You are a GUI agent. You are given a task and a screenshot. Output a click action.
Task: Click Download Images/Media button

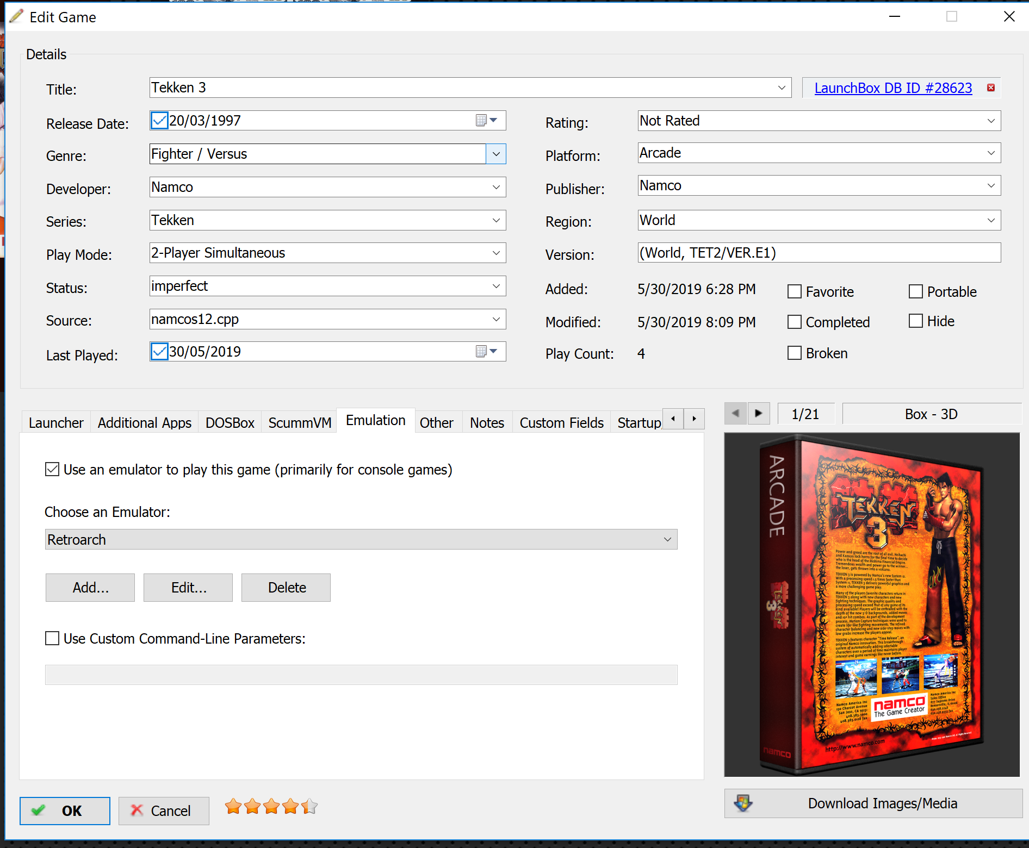tap(873, 803)
